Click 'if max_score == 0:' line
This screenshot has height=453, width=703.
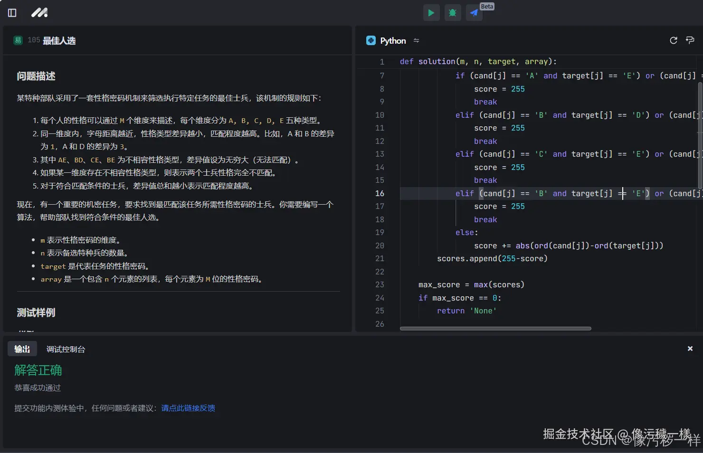tap(460, 298)
